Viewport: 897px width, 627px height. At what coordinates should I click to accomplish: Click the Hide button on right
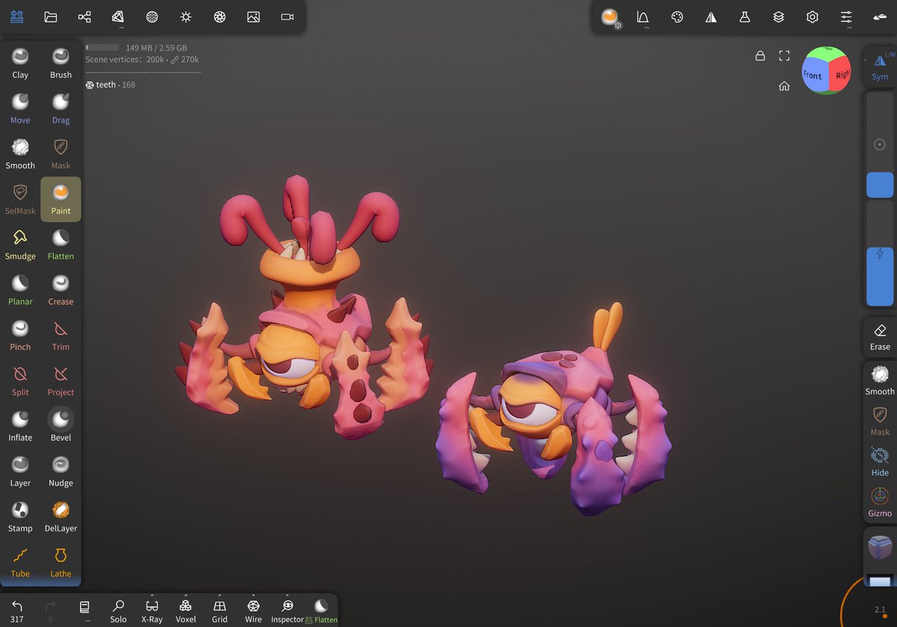880,462
